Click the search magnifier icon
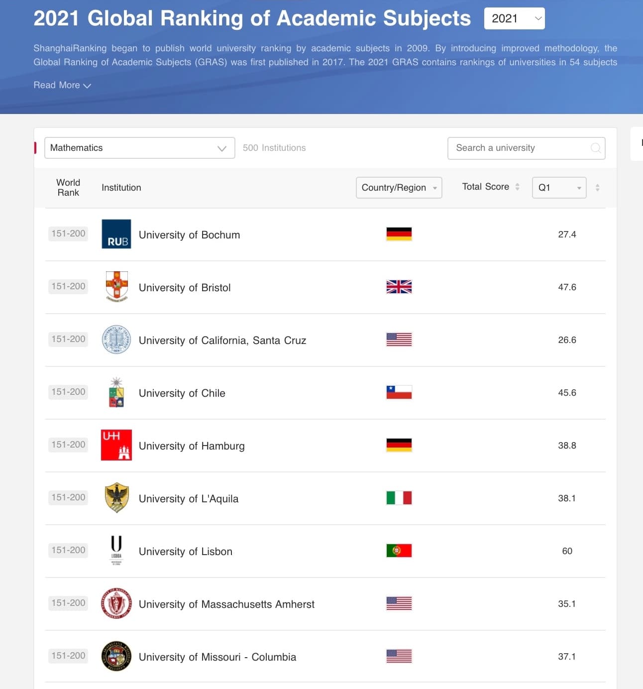The width and height of the screenshot is (643, 689). click(595, 148)
